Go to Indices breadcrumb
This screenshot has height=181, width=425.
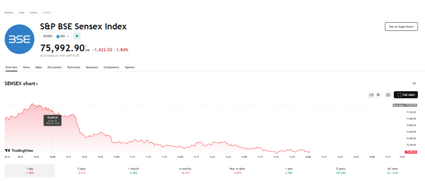click(x=34, y=13)
